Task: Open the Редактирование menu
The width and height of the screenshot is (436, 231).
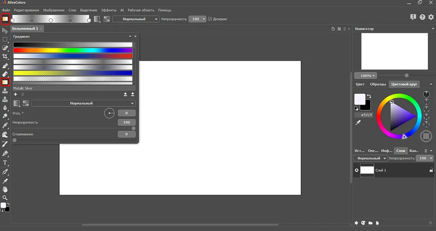Action: tap(27, 10)
